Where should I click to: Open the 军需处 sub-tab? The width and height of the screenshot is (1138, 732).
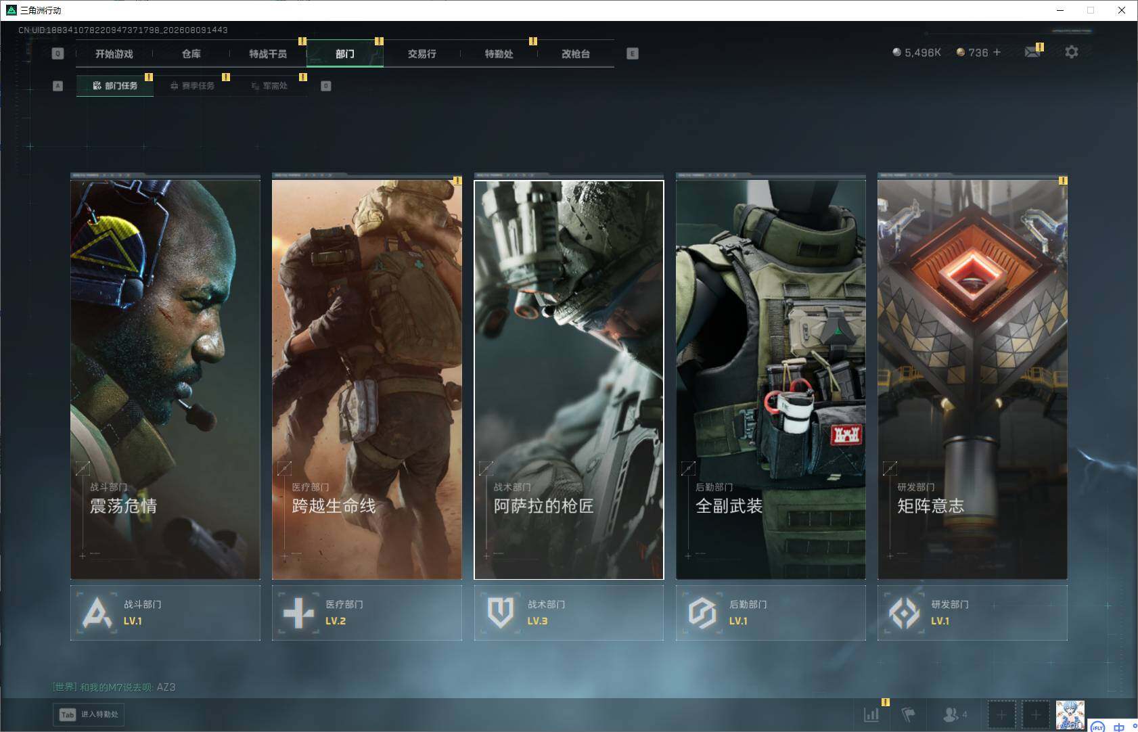(x=269, y=86)
